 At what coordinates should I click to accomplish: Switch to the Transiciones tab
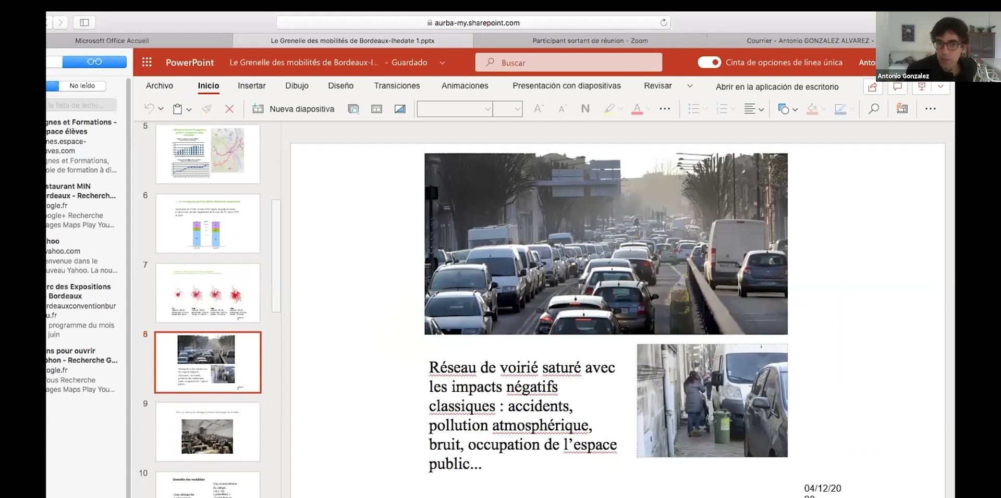click(397, 86)
